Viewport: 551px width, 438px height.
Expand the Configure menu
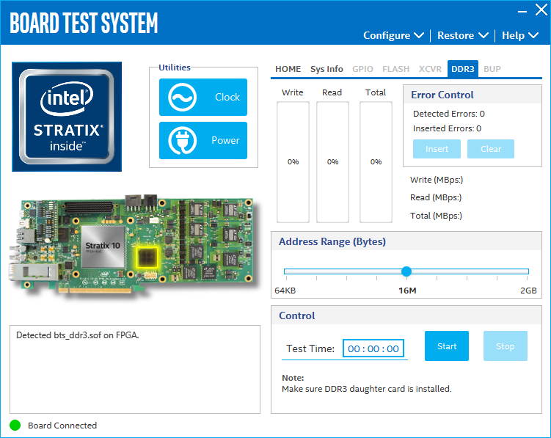[393, 35]
